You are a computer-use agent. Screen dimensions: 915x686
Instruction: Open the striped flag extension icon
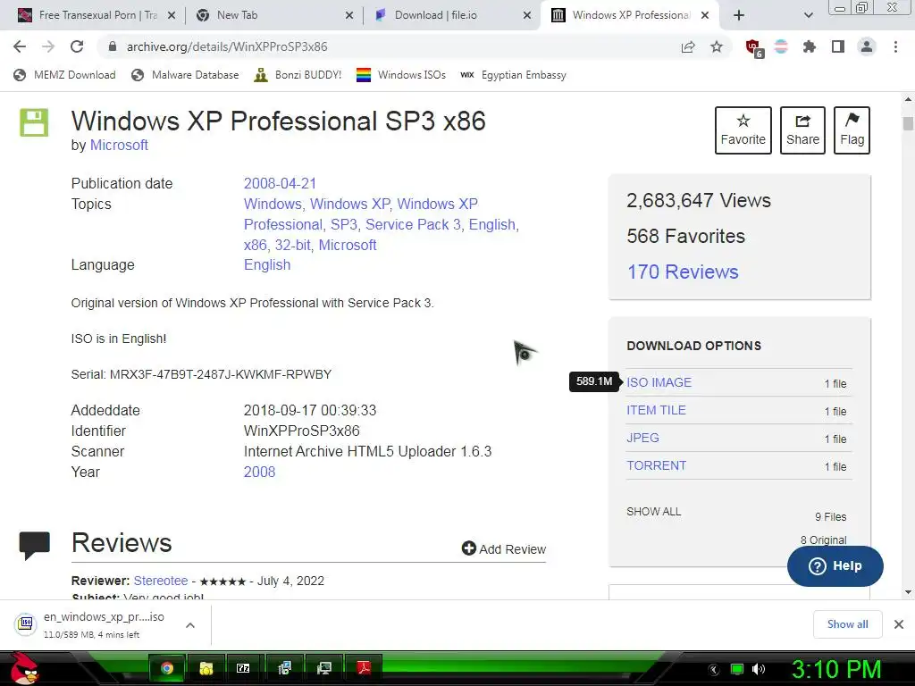781,46
